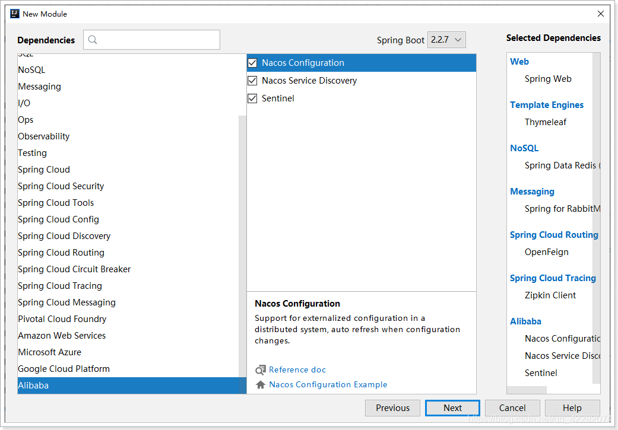Select Thymeleaf in Selected Dependencies
The height and width of the screenshot is (430, 618).
pyautogui.click(x=546, y=122)
